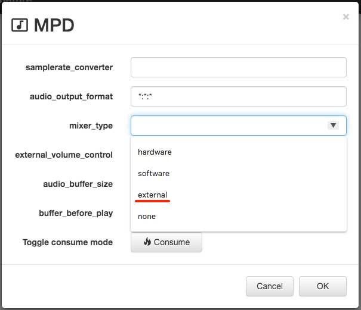Screen dimensions: 361x310
Task: Focus the audio_output_format field
Action: (x=239, y=96)
